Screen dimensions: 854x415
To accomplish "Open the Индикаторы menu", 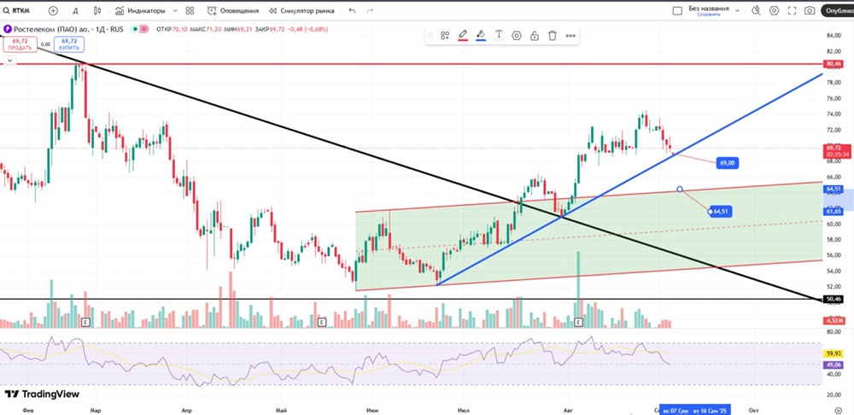I will (140, 10).
